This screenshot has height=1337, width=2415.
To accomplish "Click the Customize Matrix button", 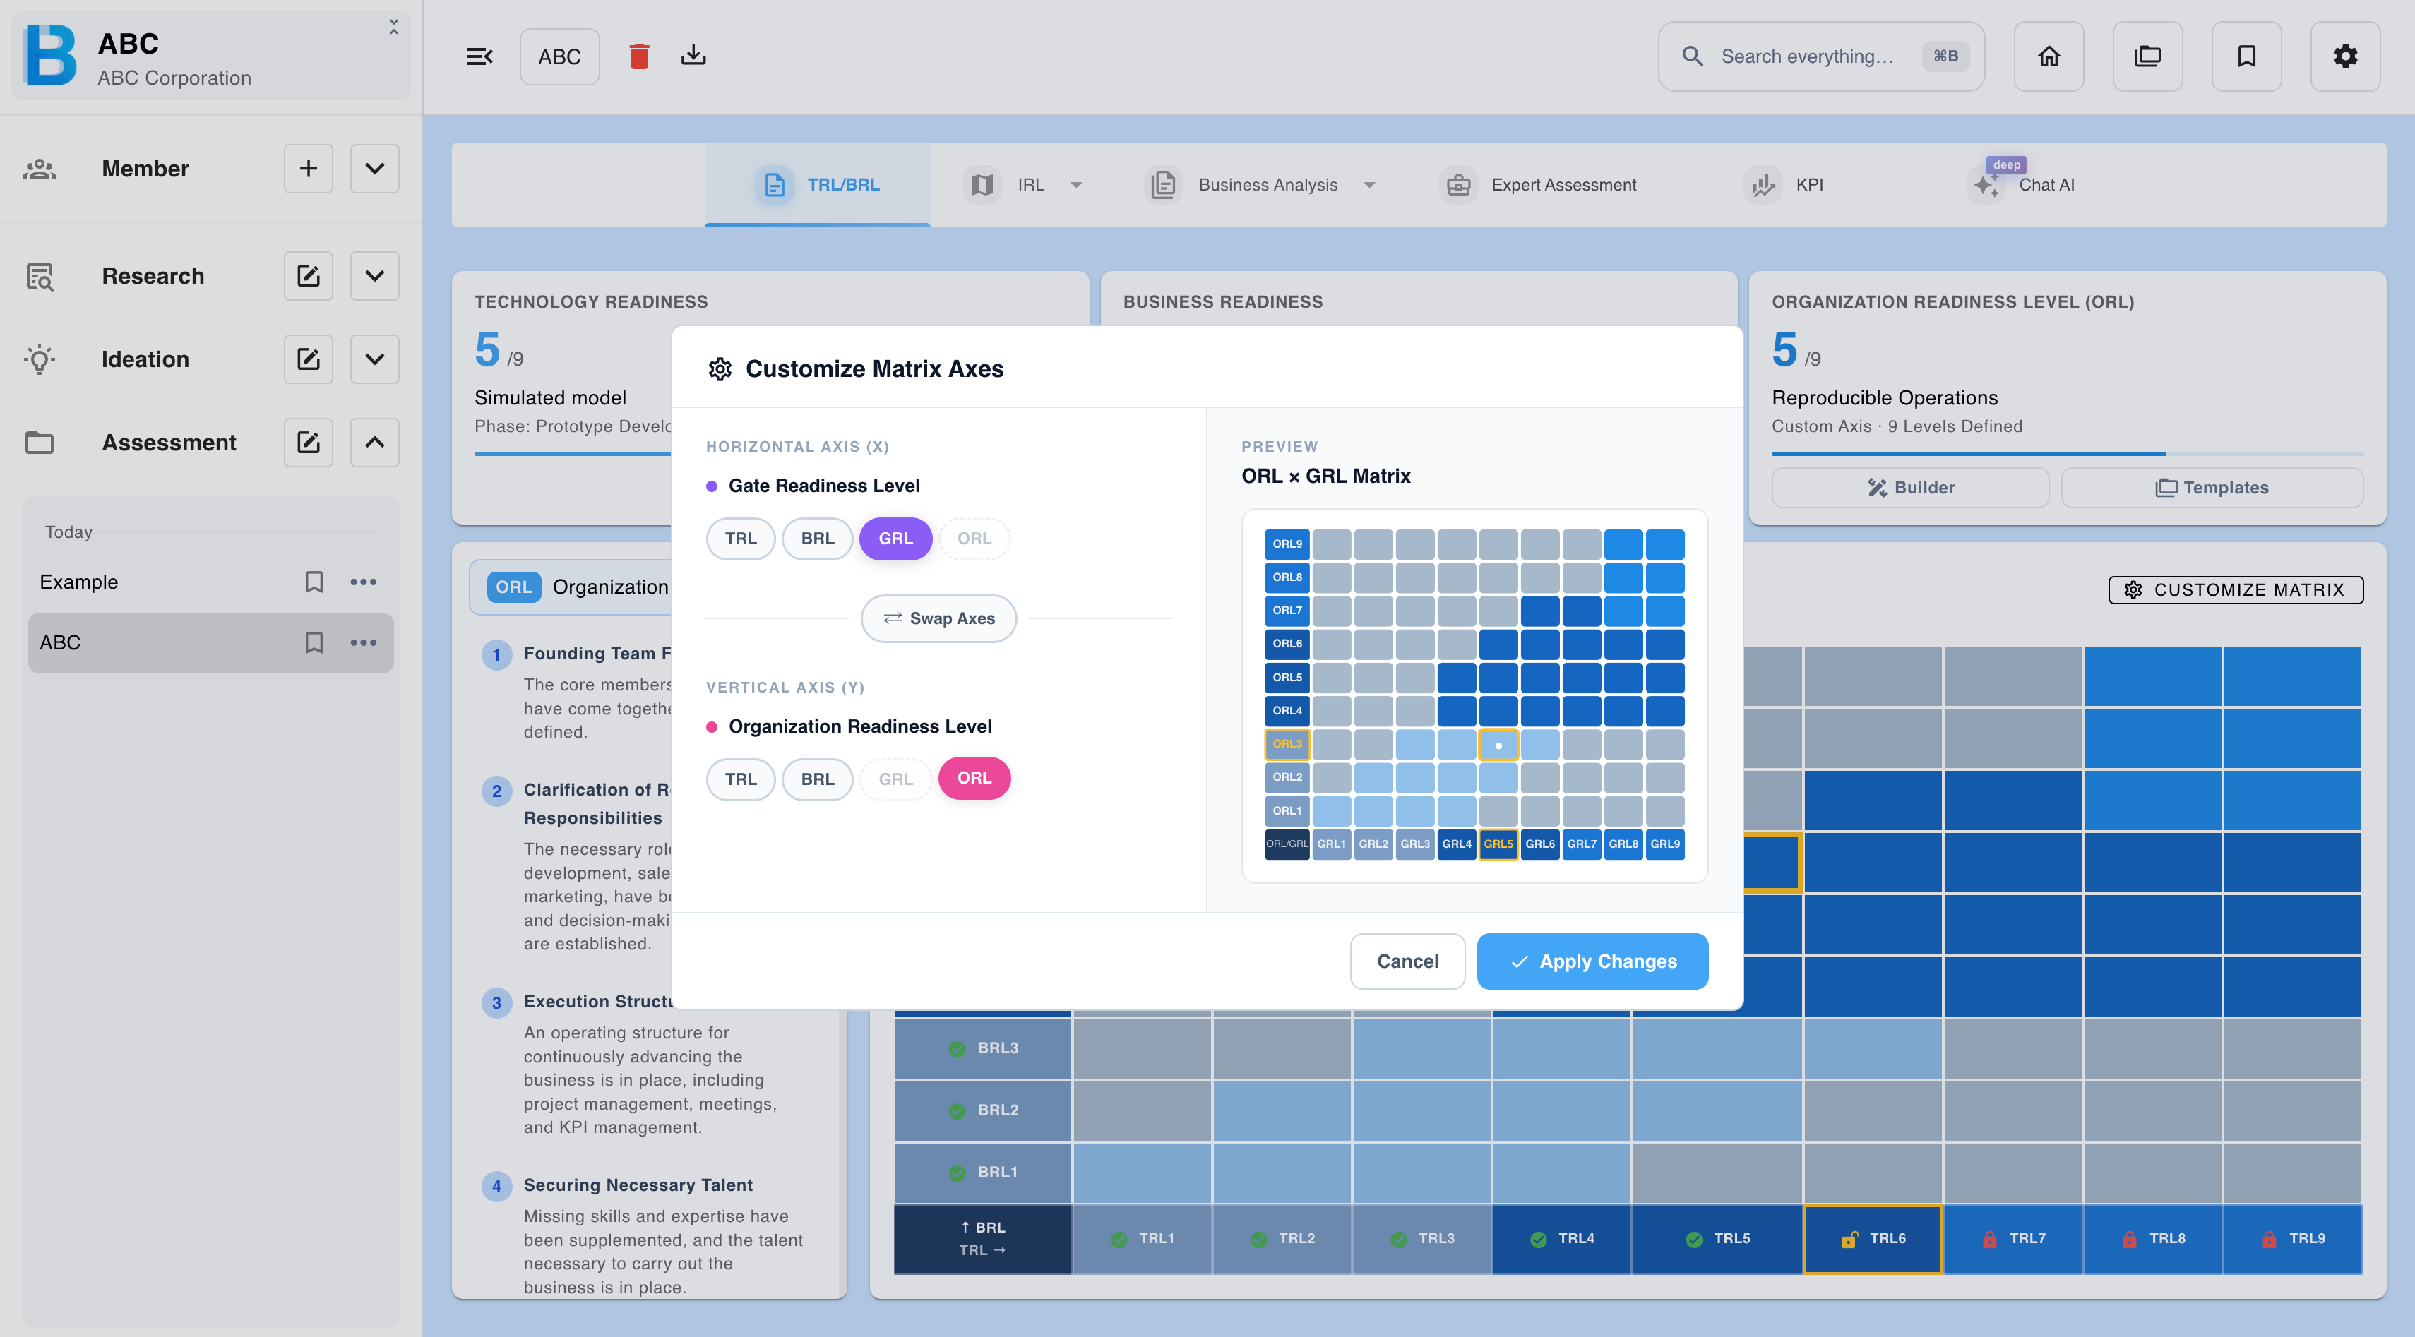I will tap(2235, 589).
